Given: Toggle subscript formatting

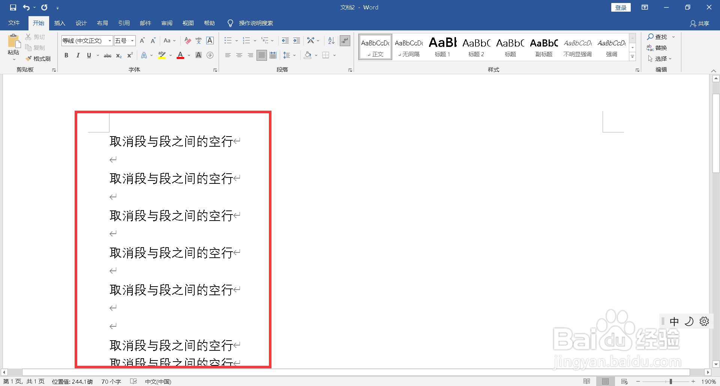Looking at the screenshot, I should pos(119,55).
